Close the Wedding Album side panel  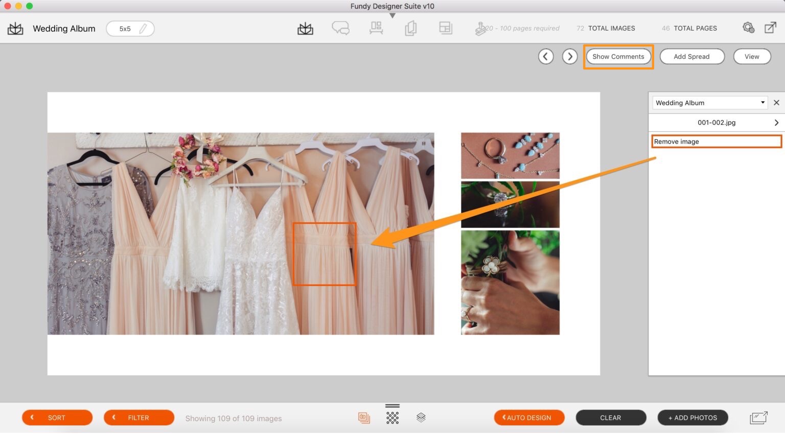pos(776,103)
